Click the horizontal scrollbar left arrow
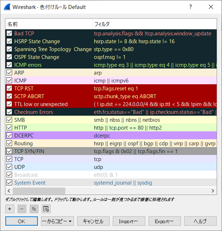This screenshot has width=222, height=231. (x=9, y=191)
